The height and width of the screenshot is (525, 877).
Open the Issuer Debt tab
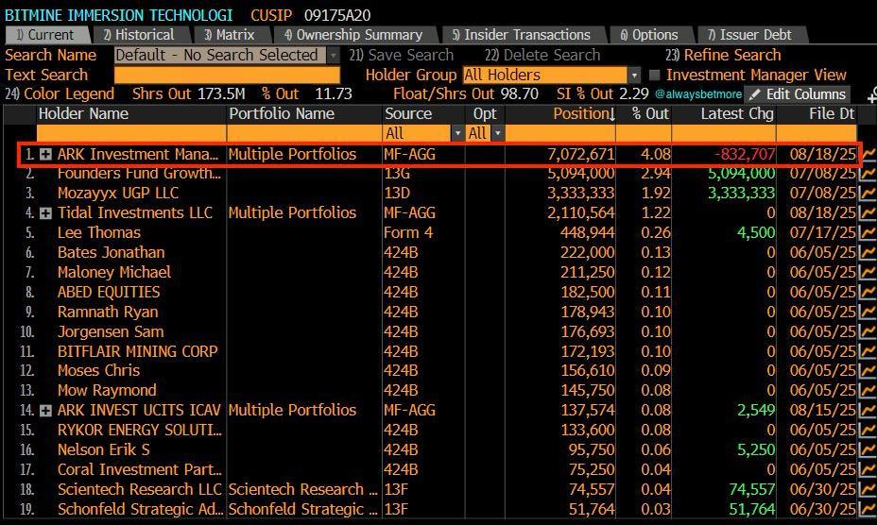coord(750,35)
